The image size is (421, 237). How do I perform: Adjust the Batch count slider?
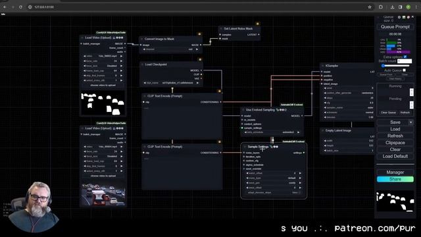click(x=395, y=66)
